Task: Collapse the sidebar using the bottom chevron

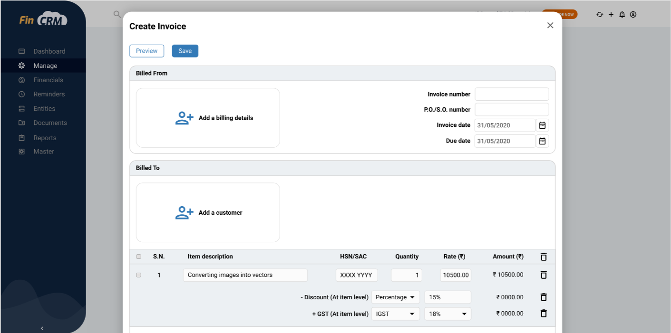Action: tap(42, 328)
